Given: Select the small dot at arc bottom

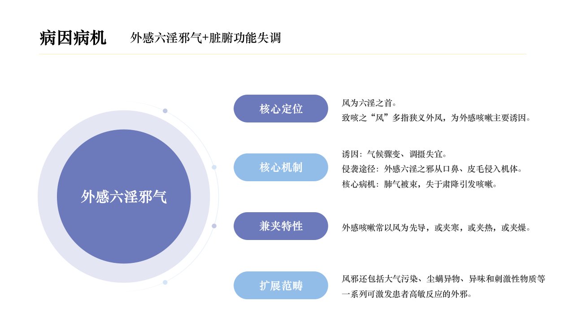Looking at the screenshot, I should tap(165, 282).
